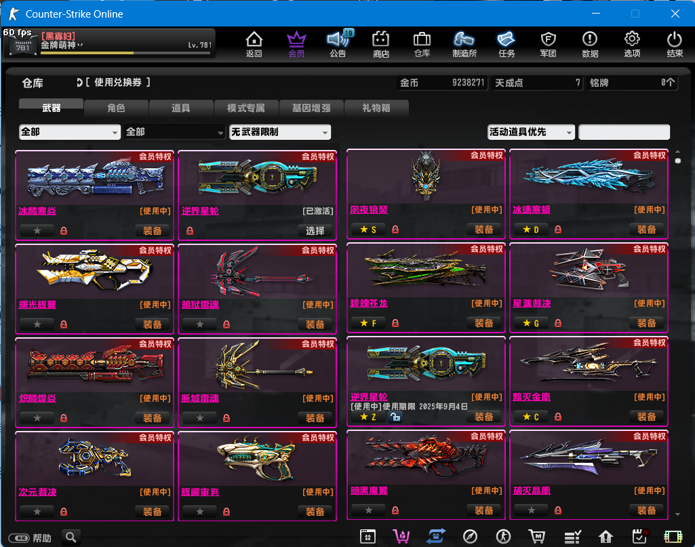
Task: Select the 辉耀审判 weapon thumbnail
Action: point(257,459)
